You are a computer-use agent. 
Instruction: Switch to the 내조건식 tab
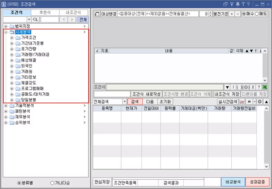click(73, 12)
